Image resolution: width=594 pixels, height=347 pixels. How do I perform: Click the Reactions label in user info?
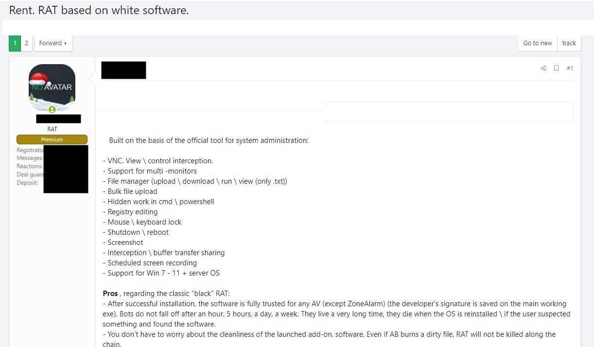click(x=30, y=166)
